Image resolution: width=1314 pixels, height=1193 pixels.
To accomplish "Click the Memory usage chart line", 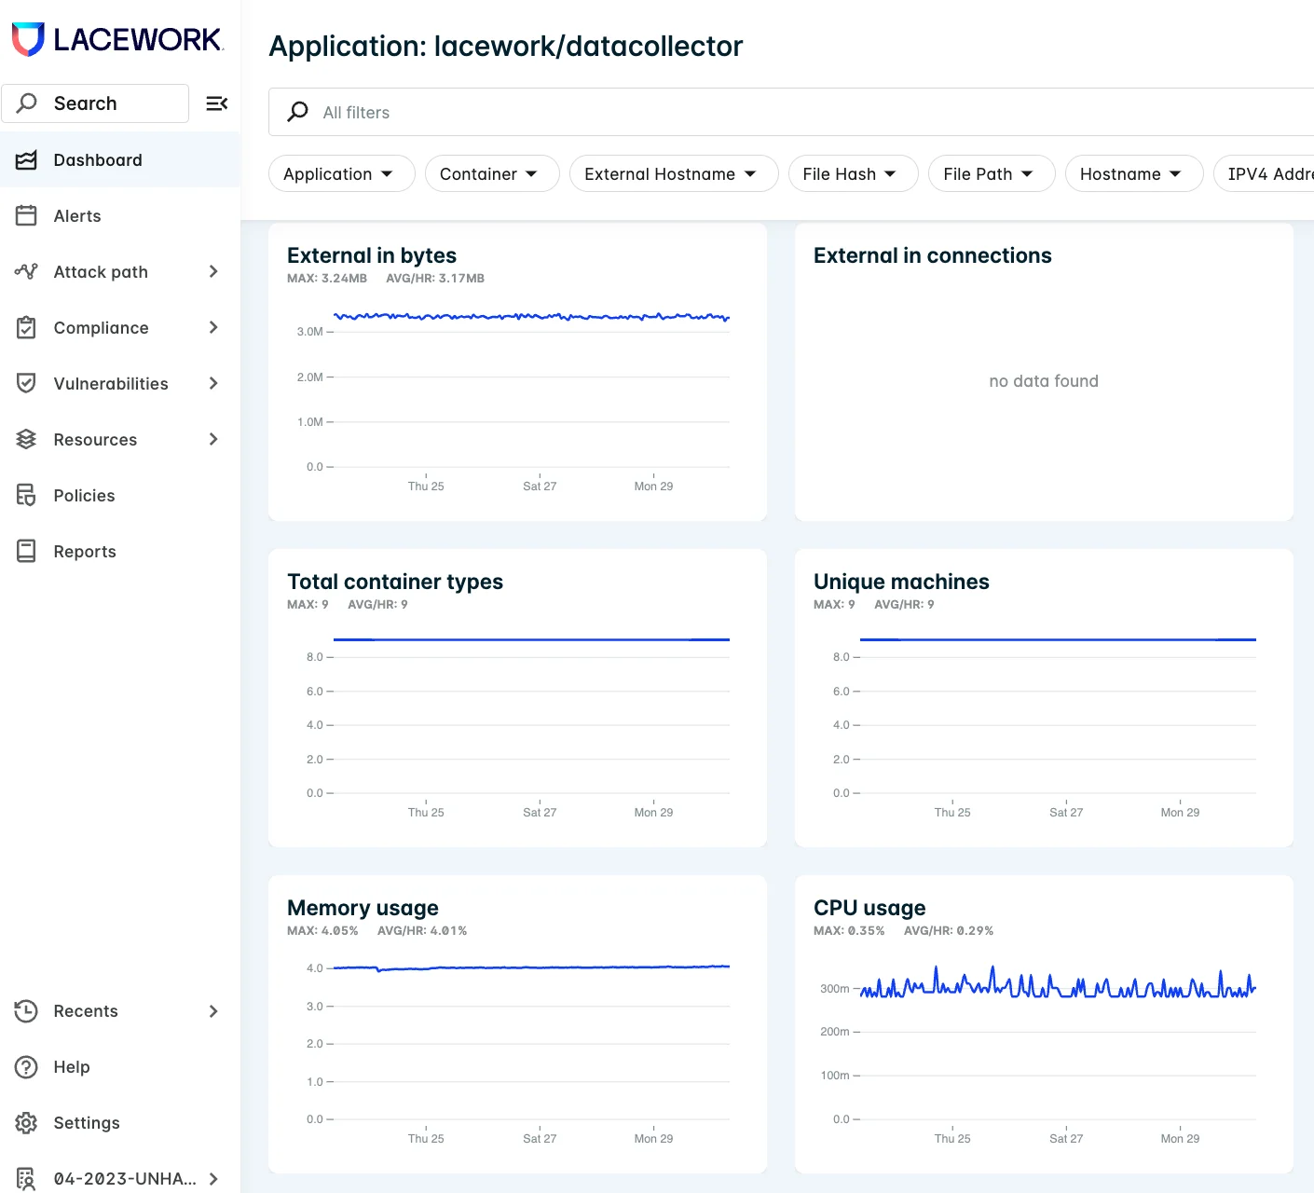I will (531, 967).
